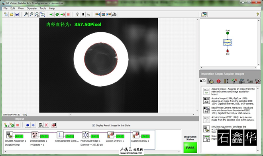Click the Zoom Out magnifier icon
Image resolution: width=263 pixels, height=156 pixels.
[x=31, y=14]
